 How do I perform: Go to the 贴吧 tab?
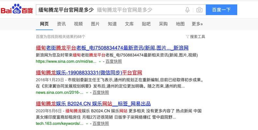146,24
